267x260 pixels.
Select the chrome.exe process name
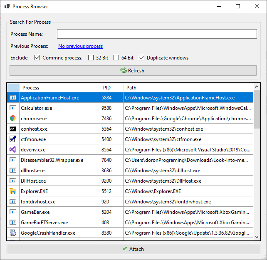(34, 119)
